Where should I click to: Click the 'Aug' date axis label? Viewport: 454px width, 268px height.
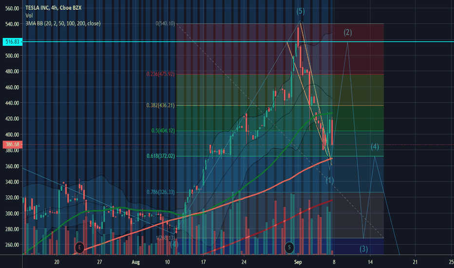[135, 262]
